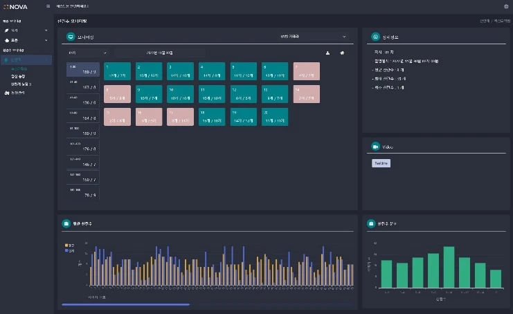Select teal cell number 12
513x314 pixels.
(x=244, y=94)
